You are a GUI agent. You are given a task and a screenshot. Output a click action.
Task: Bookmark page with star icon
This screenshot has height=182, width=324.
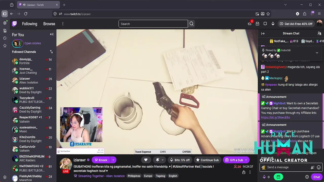coord(268,14)
